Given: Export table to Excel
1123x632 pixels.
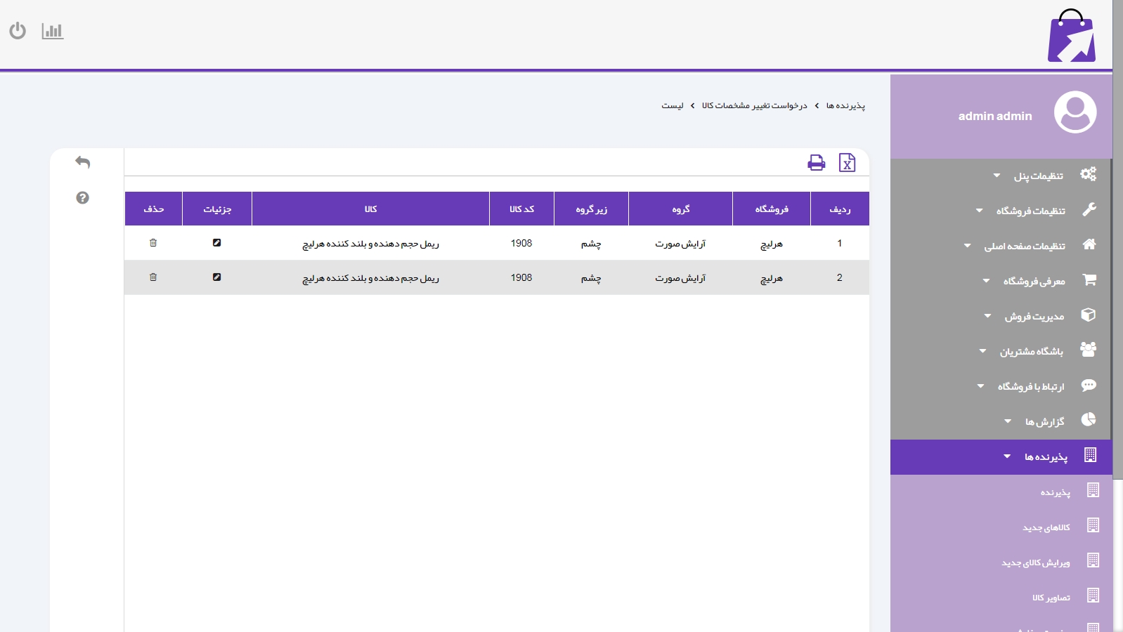Looking at the screenshot, I should click(848, 163).
